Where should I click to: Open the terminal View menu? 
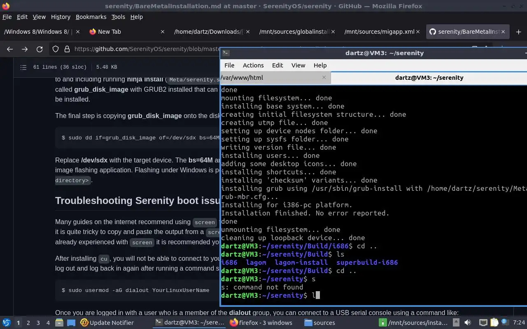point(298,65)
